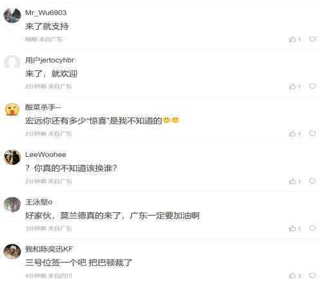Open the reply bubble on 用户jertocyhbr's comment

312,86
